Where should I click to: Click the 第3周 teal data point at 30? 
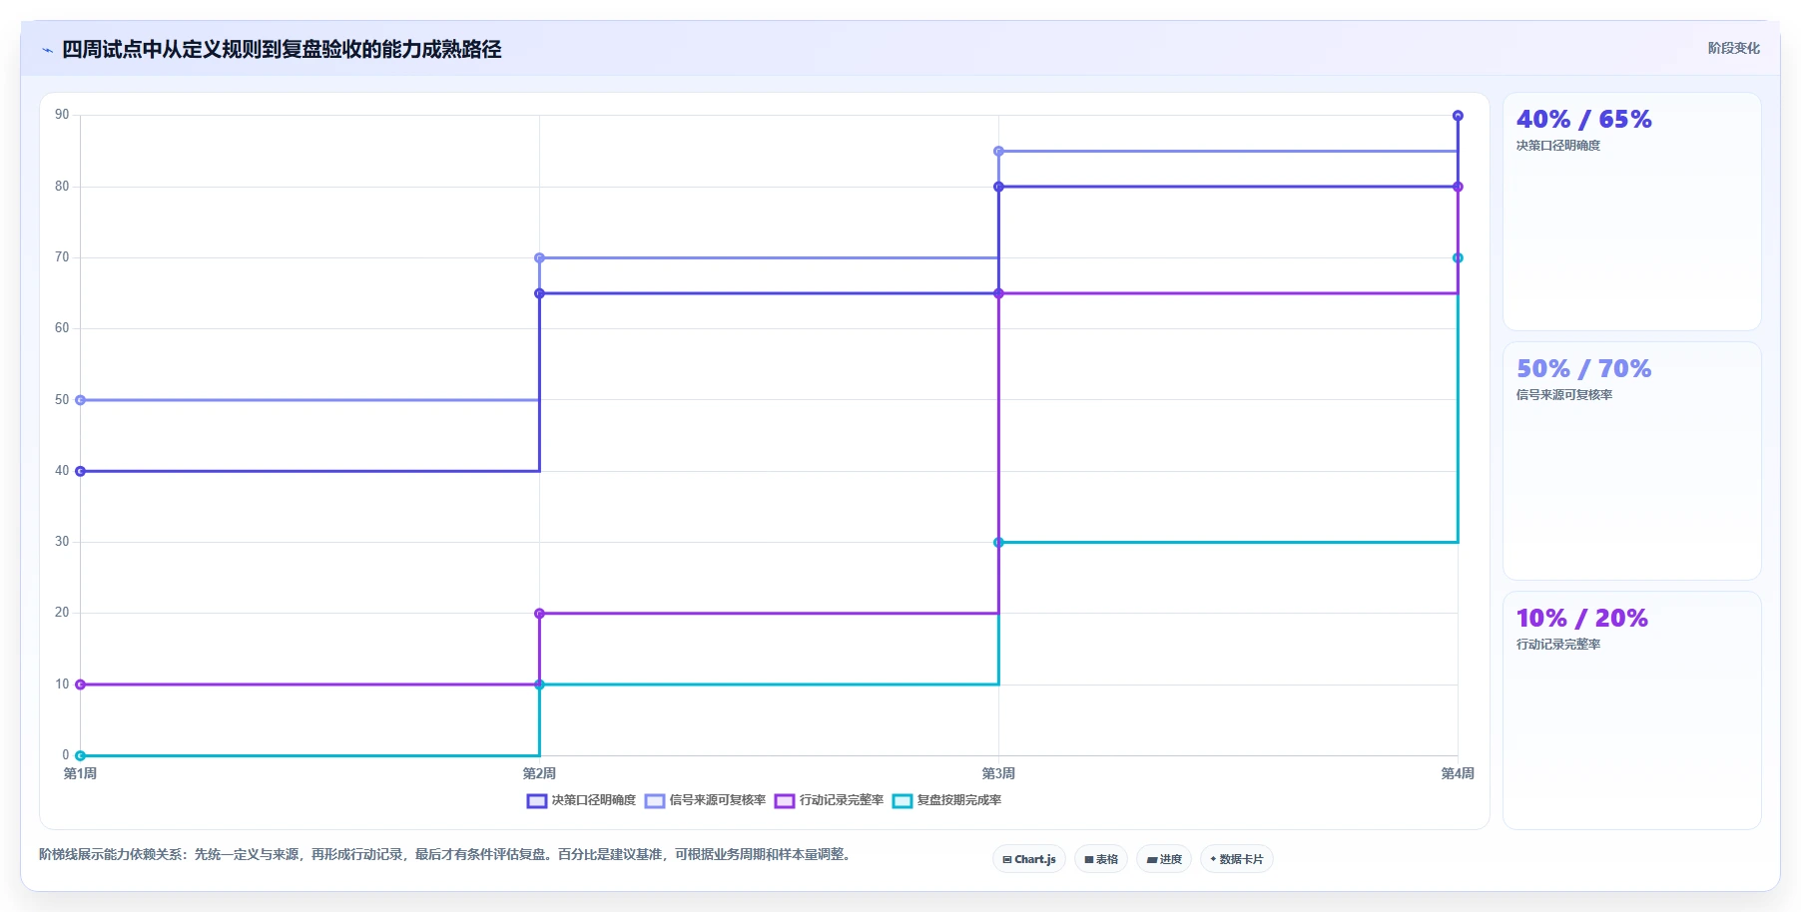click(x=998, y=543)
